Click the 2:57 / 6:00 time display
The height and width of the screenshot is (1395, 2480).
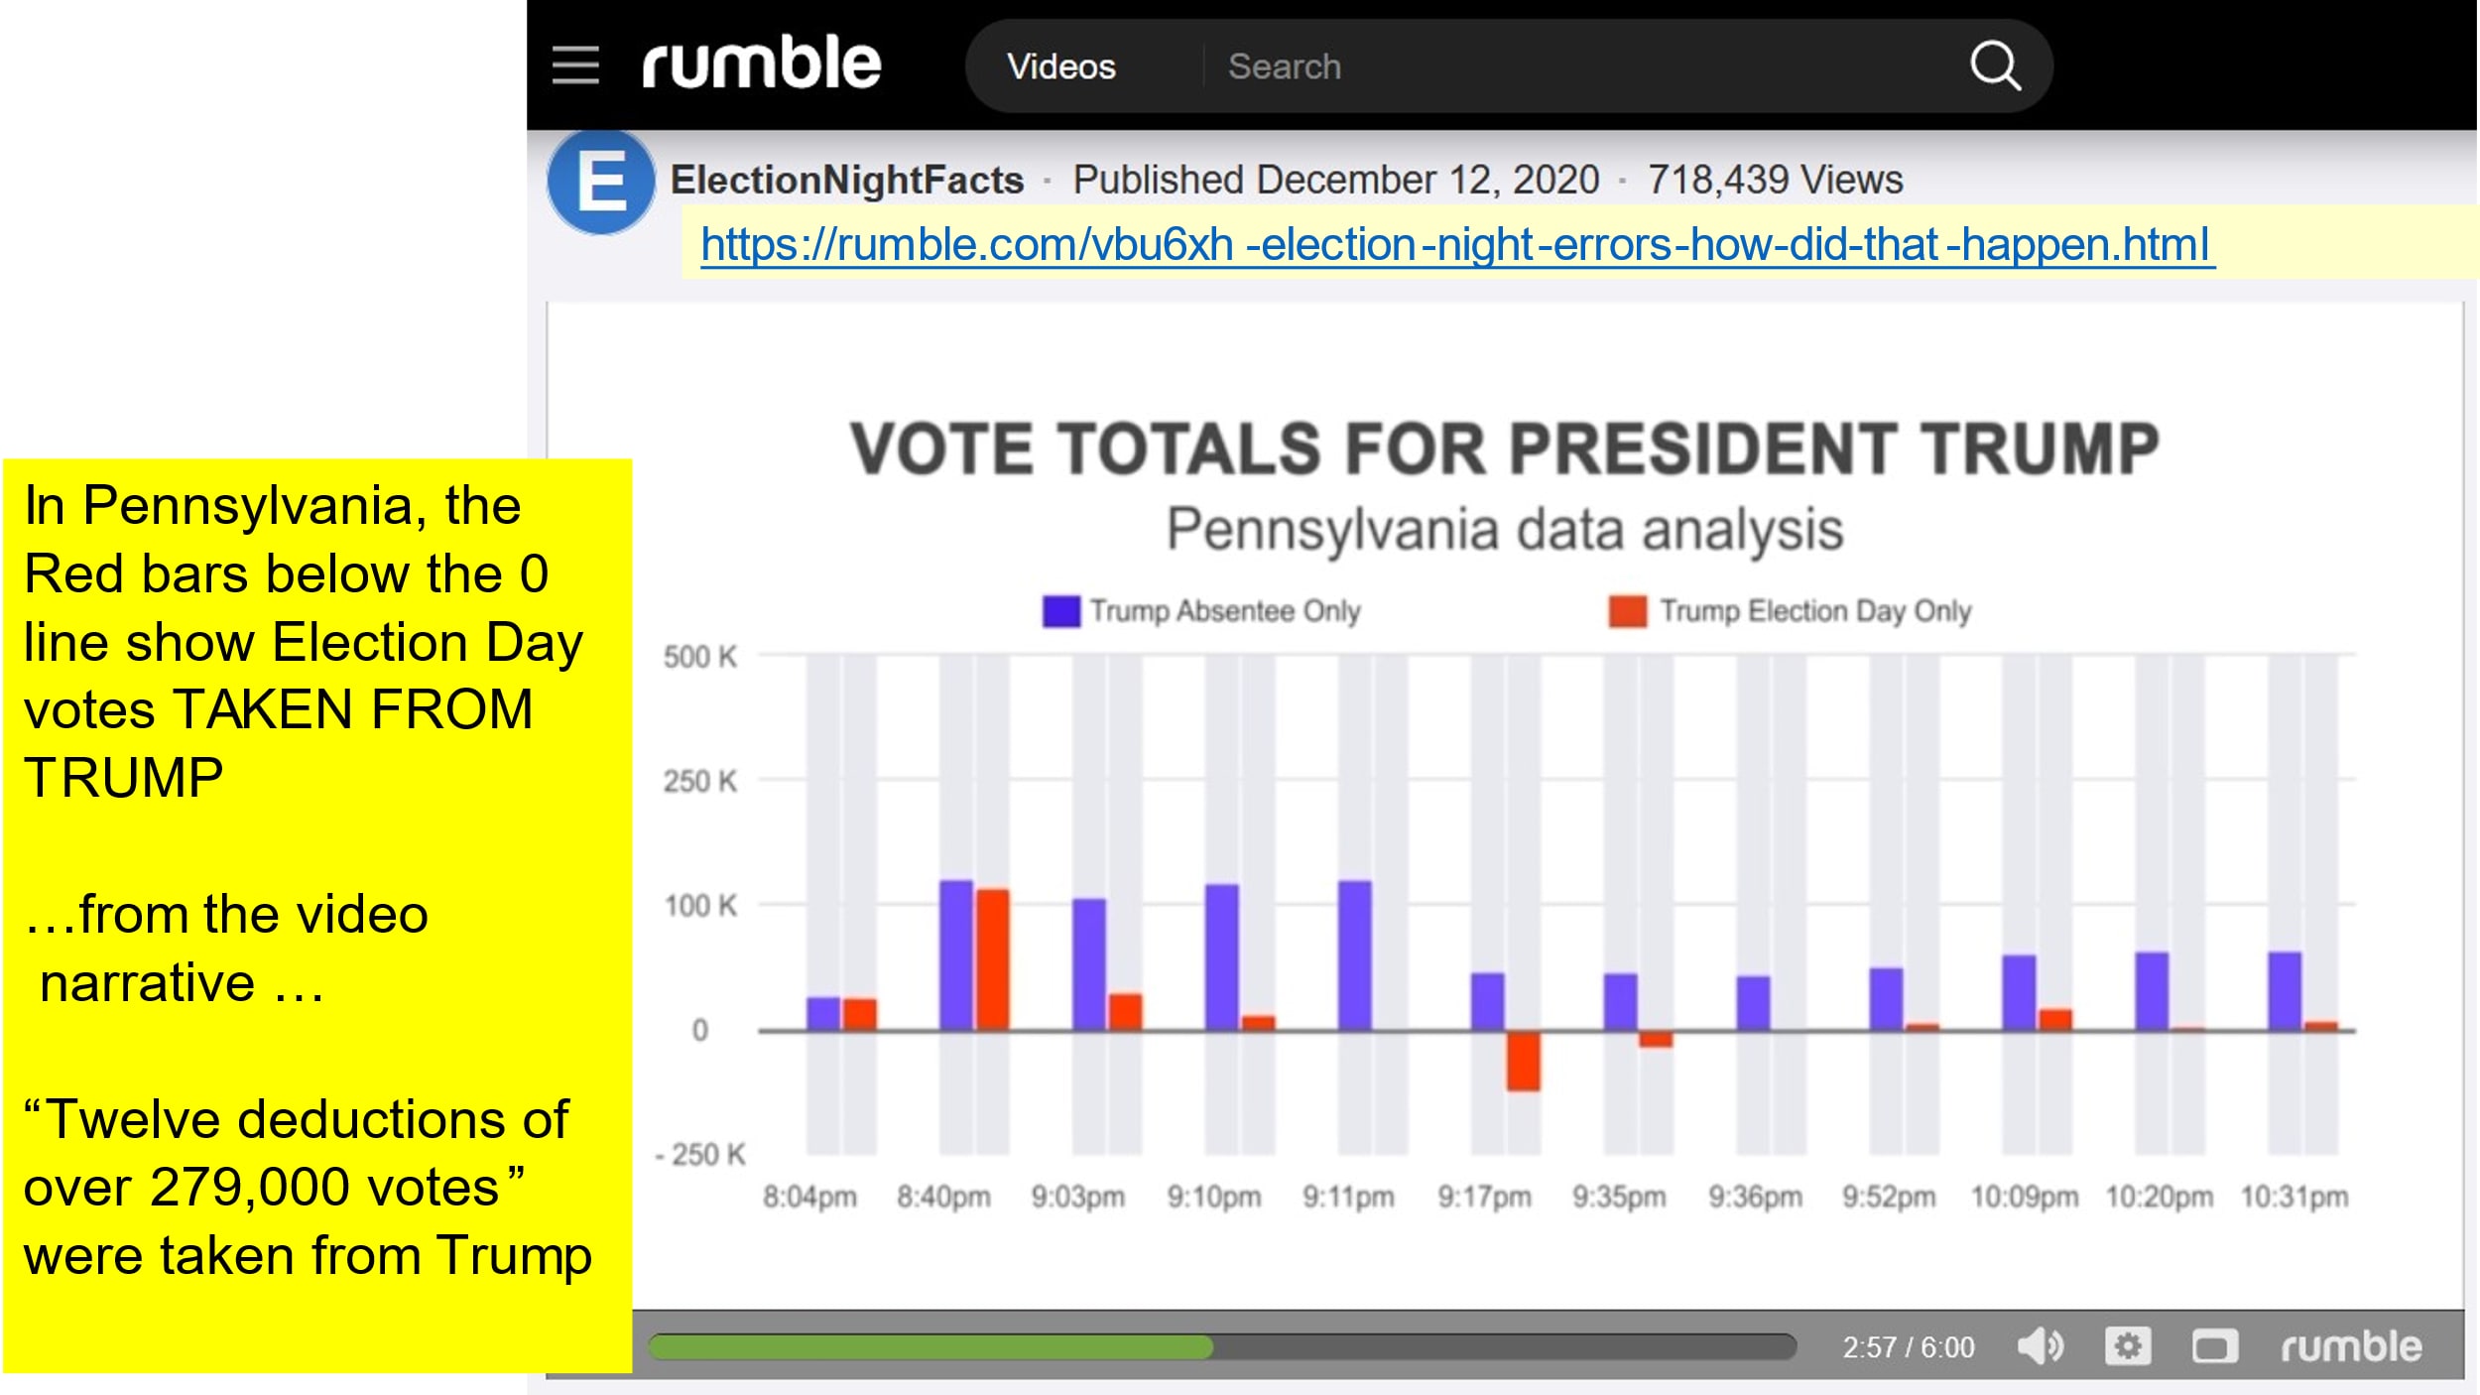pyautogui.click(x=1908, y=1347)
